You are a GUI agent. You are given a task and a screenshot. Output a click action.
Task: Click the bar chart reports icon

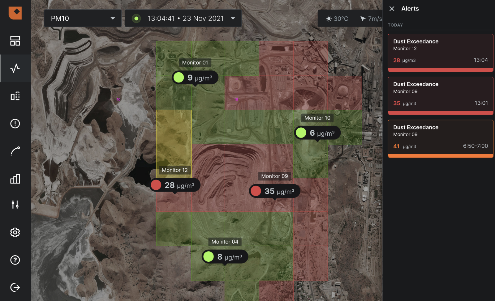(x=15, y=179)
